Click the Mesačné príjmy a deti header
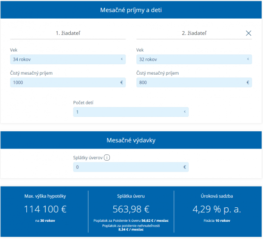This screenshot has width=263, height=239. pyautogui.click(x=131, y=10)
